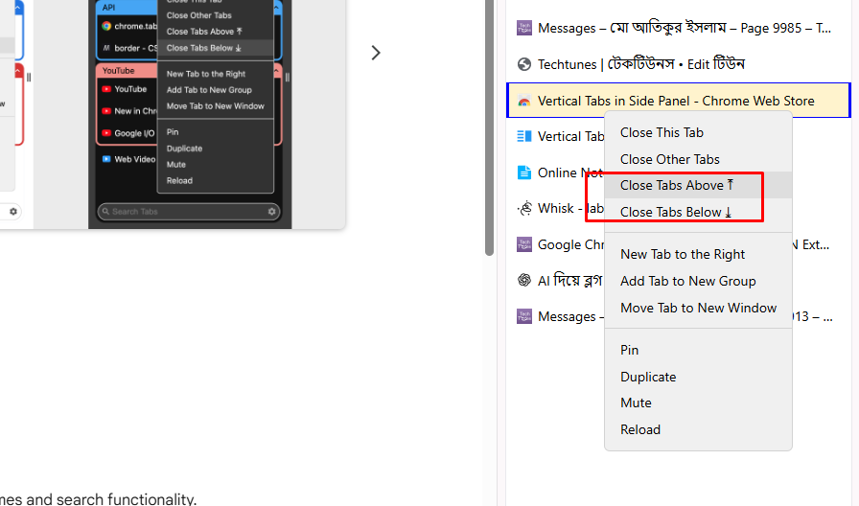Click Close Tabs Below menu option
Screen dimensions: 859x506
click(x=698, y=212)
